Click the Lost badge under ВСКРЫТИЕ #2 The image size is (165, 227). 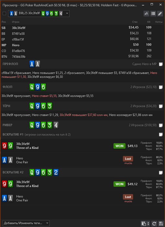point(128,197)
